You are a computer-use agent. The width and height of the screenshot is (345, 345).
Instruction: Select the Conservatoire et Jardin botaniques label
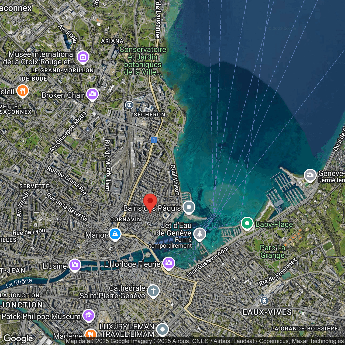143,61
